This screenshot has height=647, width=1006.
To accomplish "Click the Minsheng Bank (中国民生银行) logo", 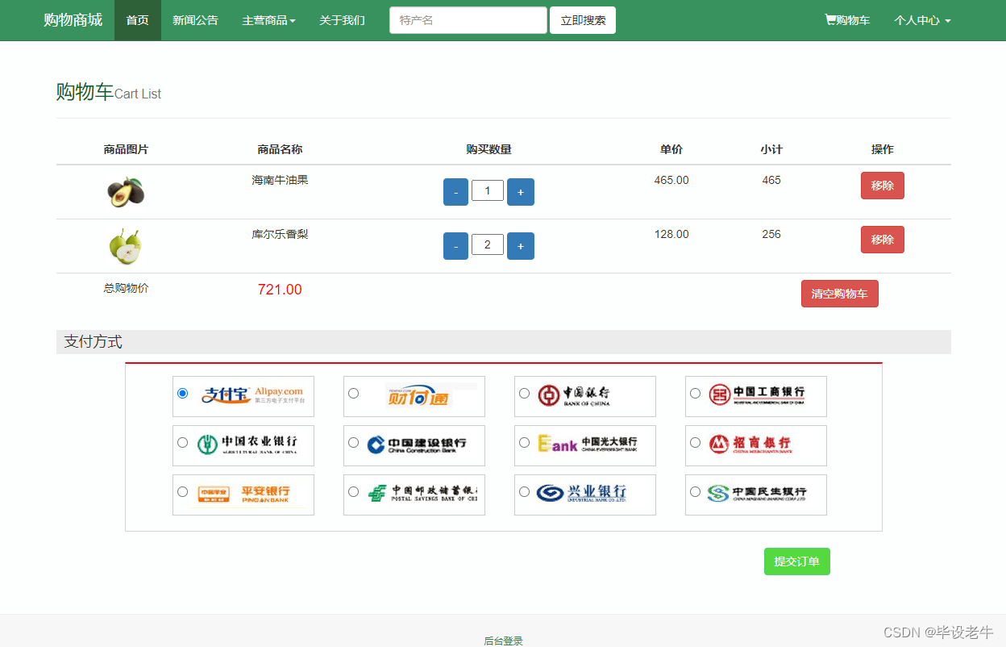I will point(757,494).
